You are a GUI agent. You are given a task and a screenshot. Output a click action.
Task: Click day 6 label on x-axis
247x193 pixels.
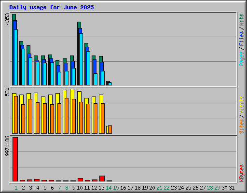[x=52, y=188]
